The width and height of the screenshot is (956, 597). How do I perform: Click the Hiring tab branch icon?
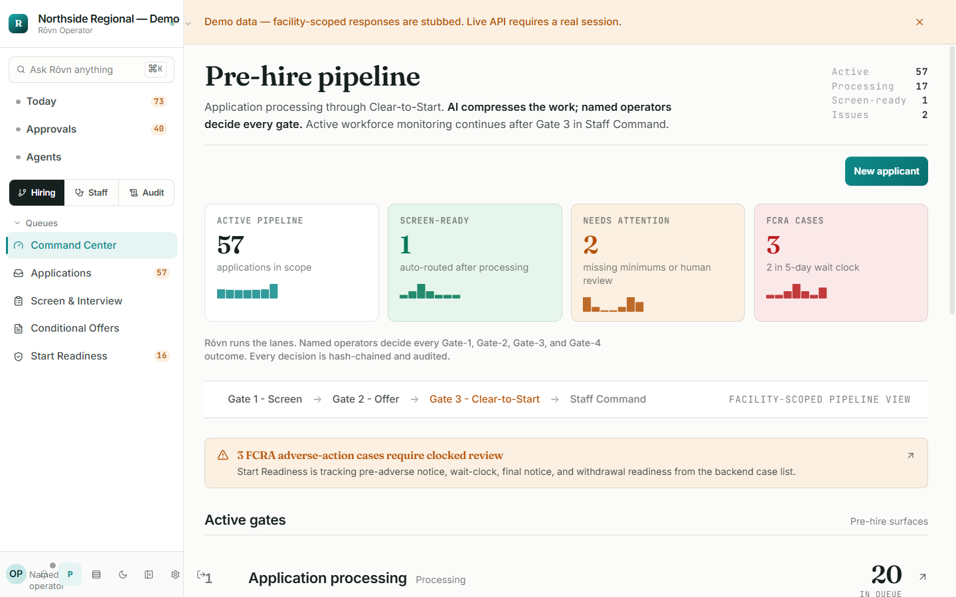[x=23, y=192]
